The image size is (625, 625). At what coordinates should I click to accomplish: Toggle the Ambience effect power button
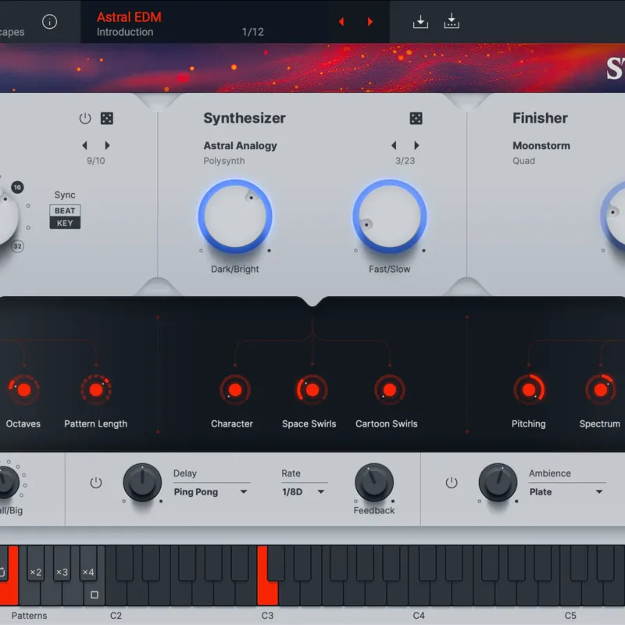tap(452, 483)
